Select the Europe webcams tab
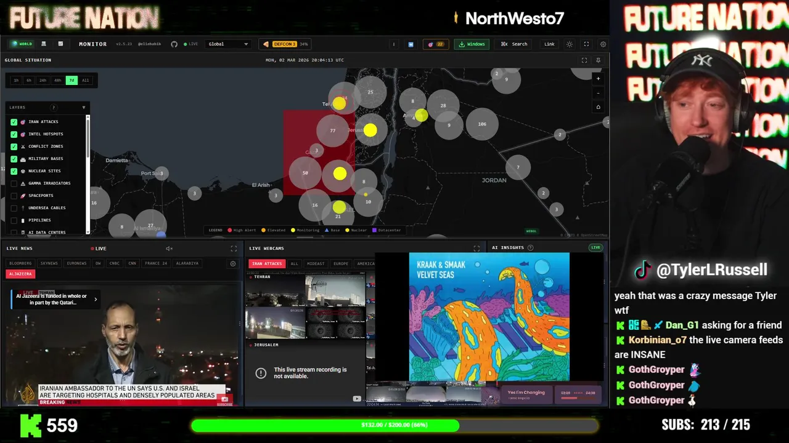The height and width of the screenshot is (443, 789). click(x=341, y=263)
